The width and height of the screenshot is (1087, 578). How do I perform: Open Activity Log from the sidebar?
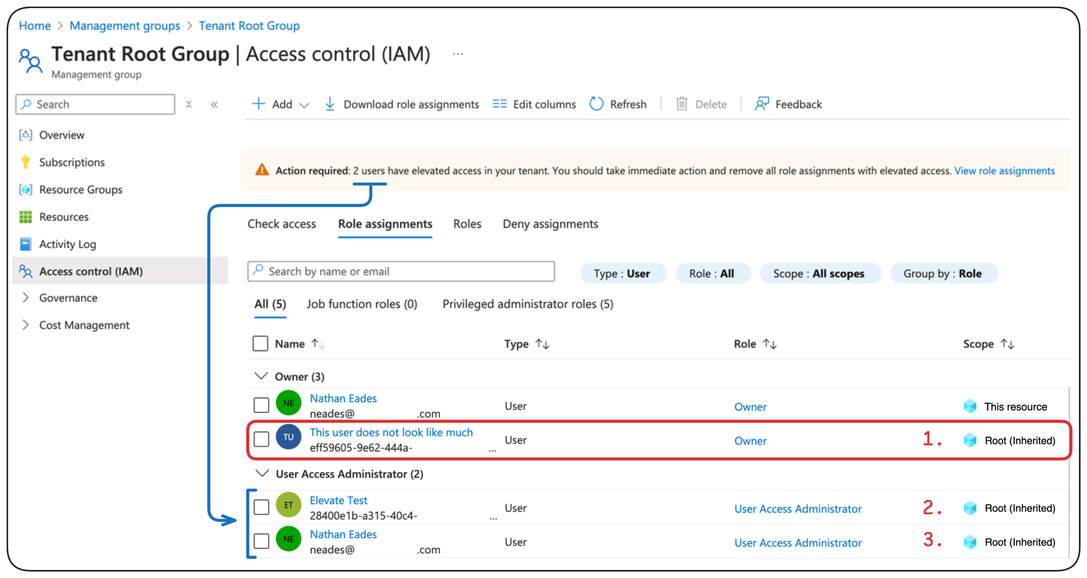68,244
